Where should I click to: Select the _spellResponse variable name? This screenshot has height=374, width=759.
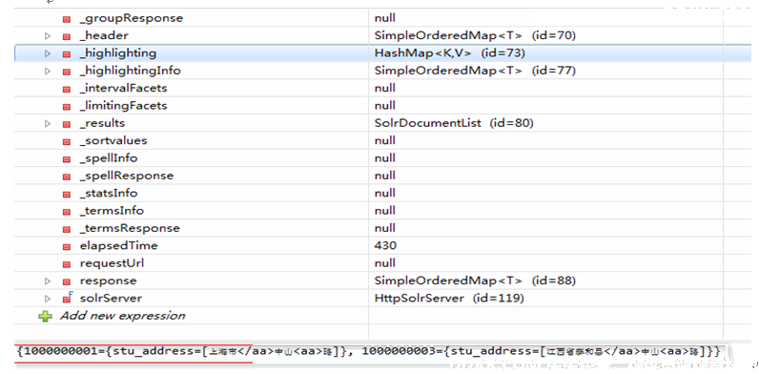(127, 176)
